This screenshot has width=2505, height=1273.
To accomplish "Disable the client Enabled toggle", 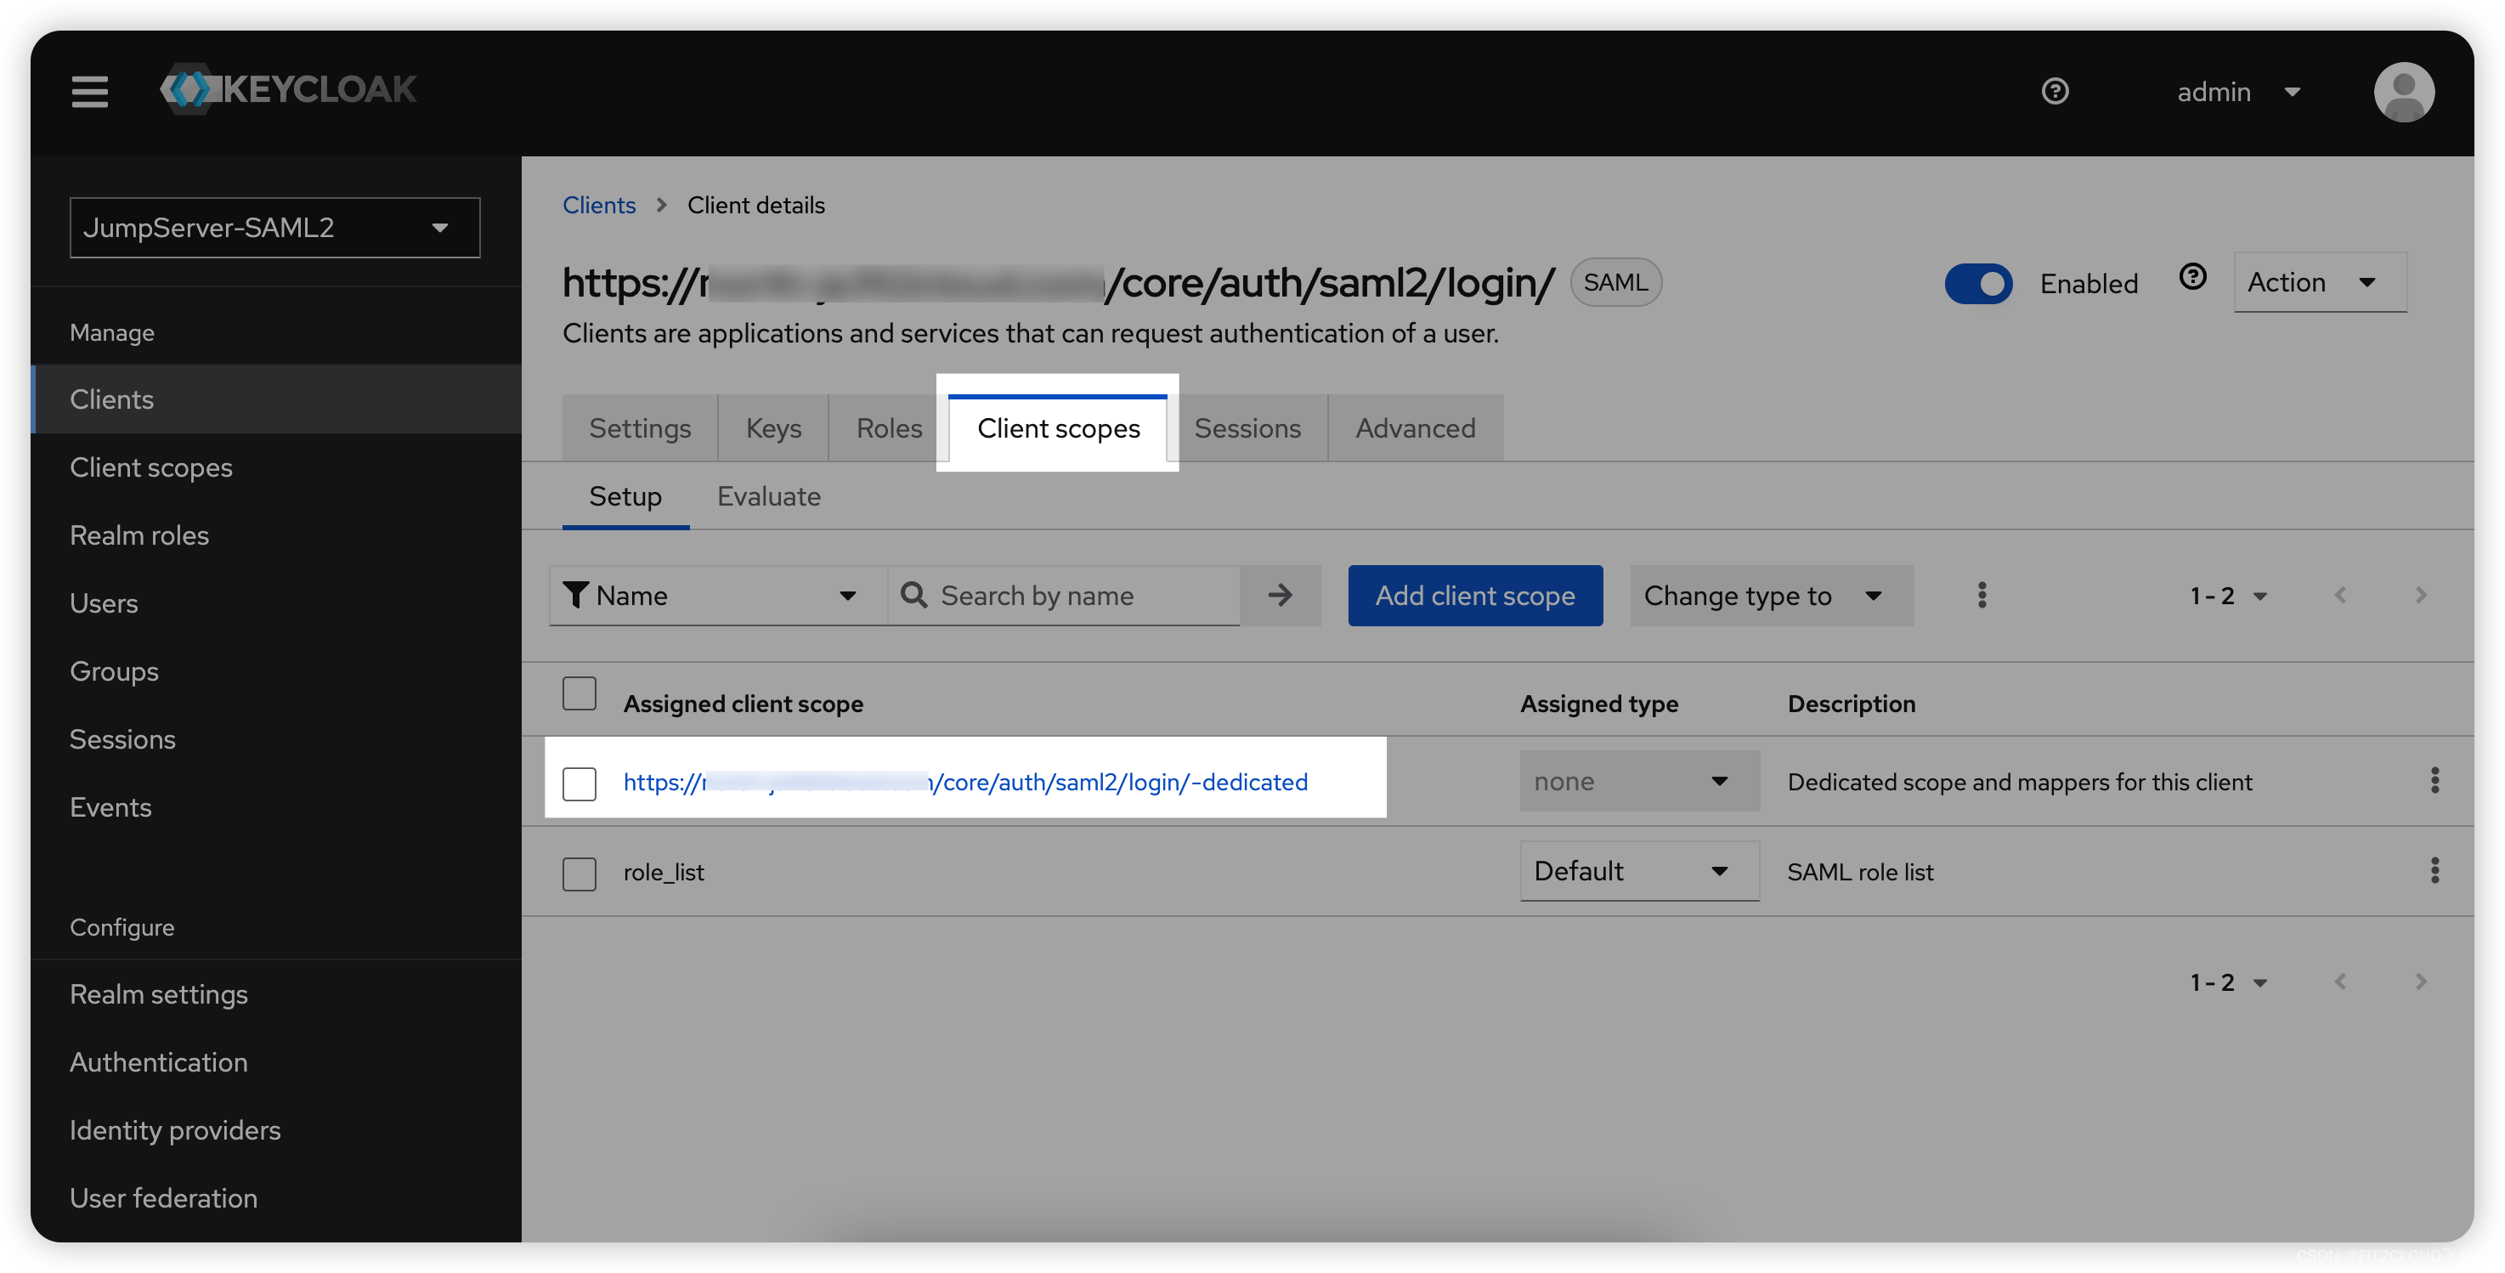I will (1979, 283).
